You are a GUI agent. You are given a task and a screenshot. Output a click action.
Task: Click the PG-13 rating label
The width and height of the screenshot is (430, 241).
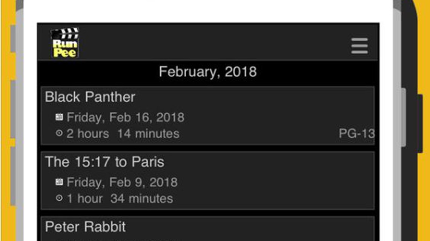coord(356,133)
